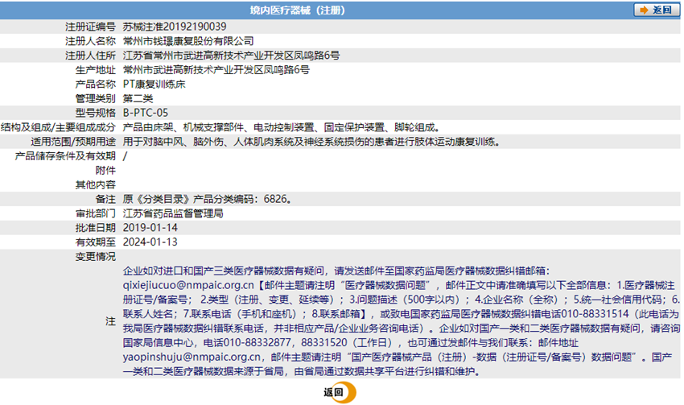
Task: Select expiry date 2024-01-13
Action: click(x=150, y=242)
